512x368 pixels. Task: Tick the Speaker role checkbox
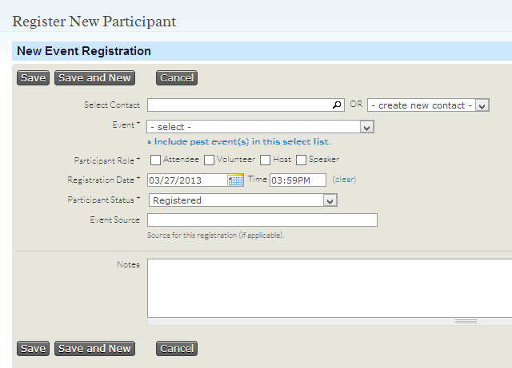pyautogui.click(x=302, y=160)
